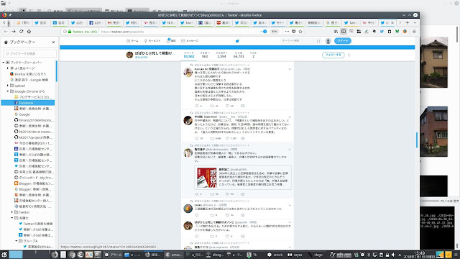Open quoted tweet card with red book image

(x=243, y=178)
